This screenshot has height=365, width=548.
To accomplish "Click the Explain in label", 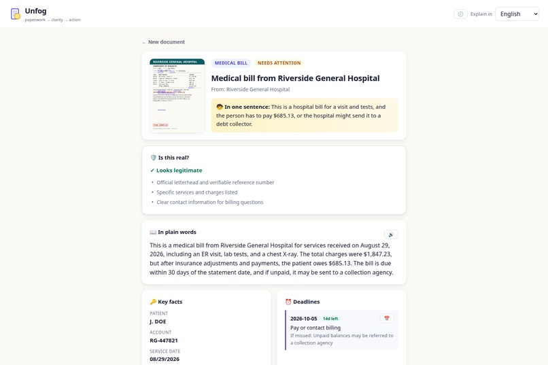I will (481, 14).
